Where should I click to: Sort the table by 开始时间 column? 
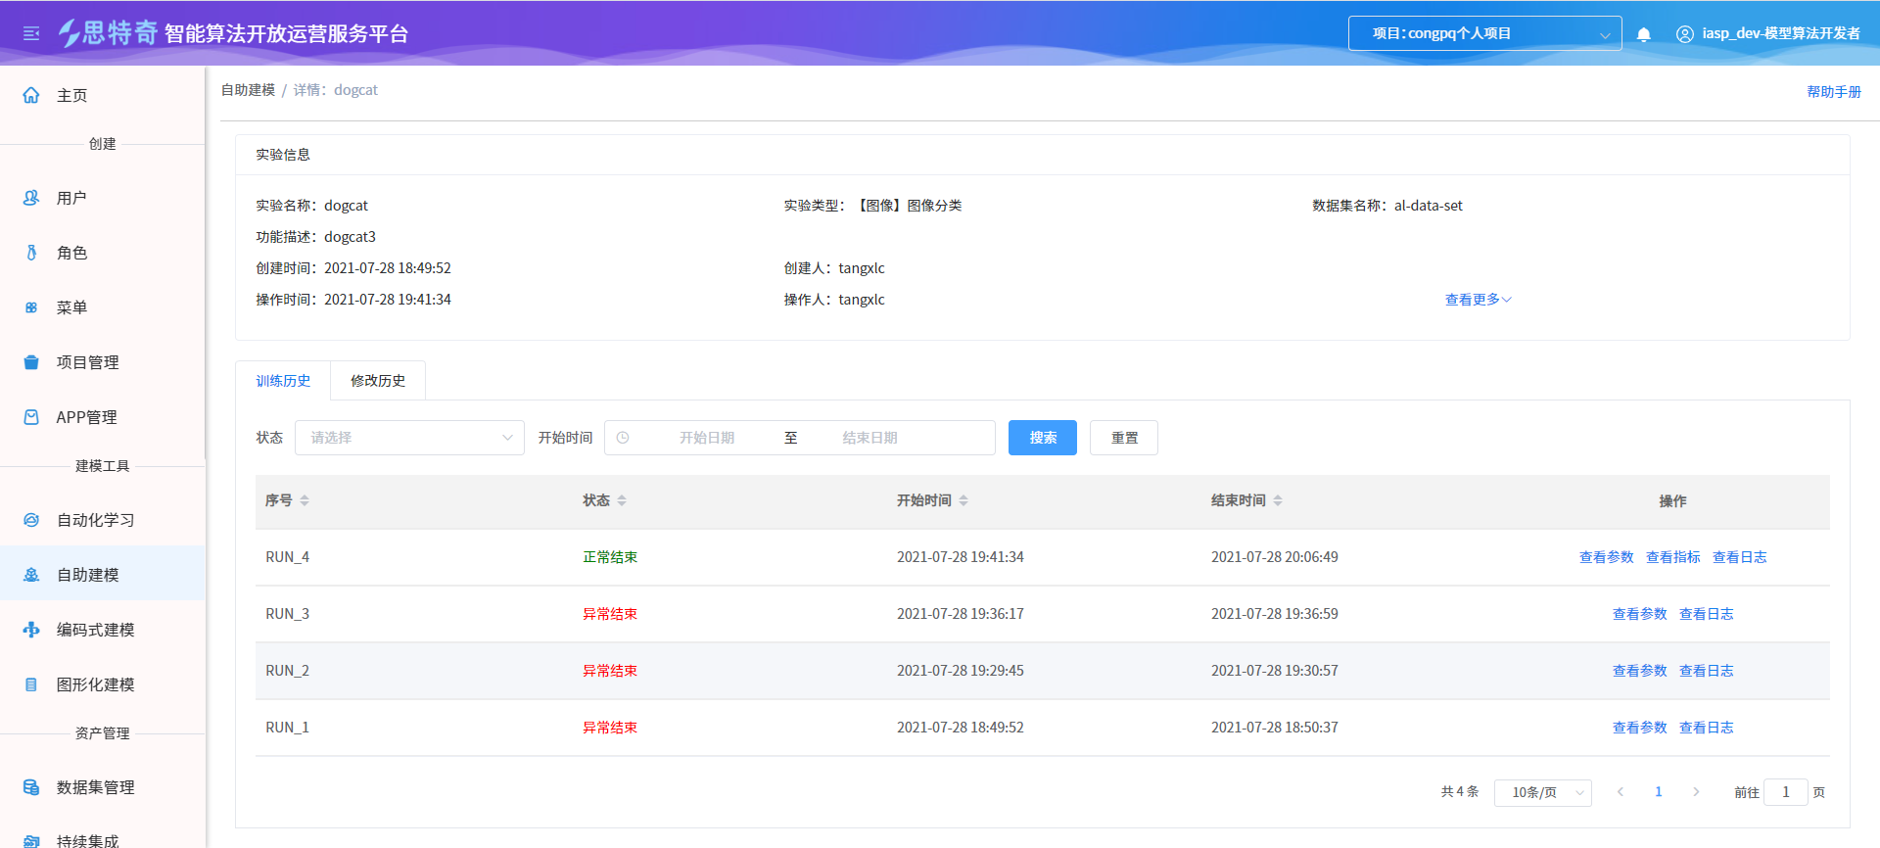click(x=963, y=500)
